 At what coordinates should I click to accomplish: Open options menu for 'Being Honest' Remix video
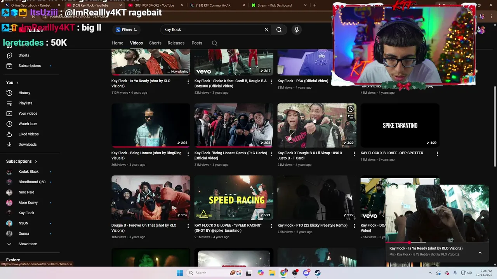pos(271,153)
